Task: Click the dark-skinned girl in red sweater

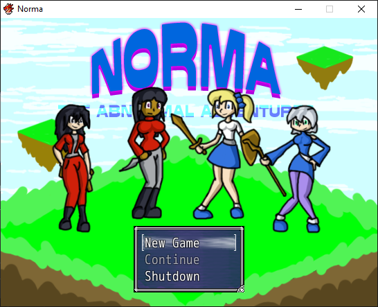Action: 147,153
